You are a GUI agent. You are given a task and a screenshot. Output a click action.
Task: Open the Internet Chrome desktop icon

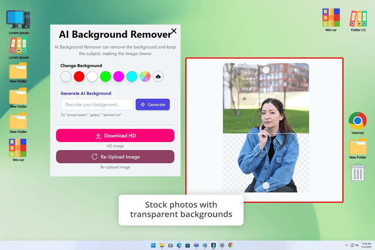(x=357, y=123)
